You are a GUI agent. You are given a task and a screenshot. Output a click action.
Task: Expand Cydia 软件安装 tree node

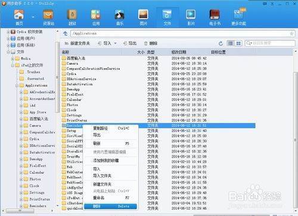tap(8, 32)
